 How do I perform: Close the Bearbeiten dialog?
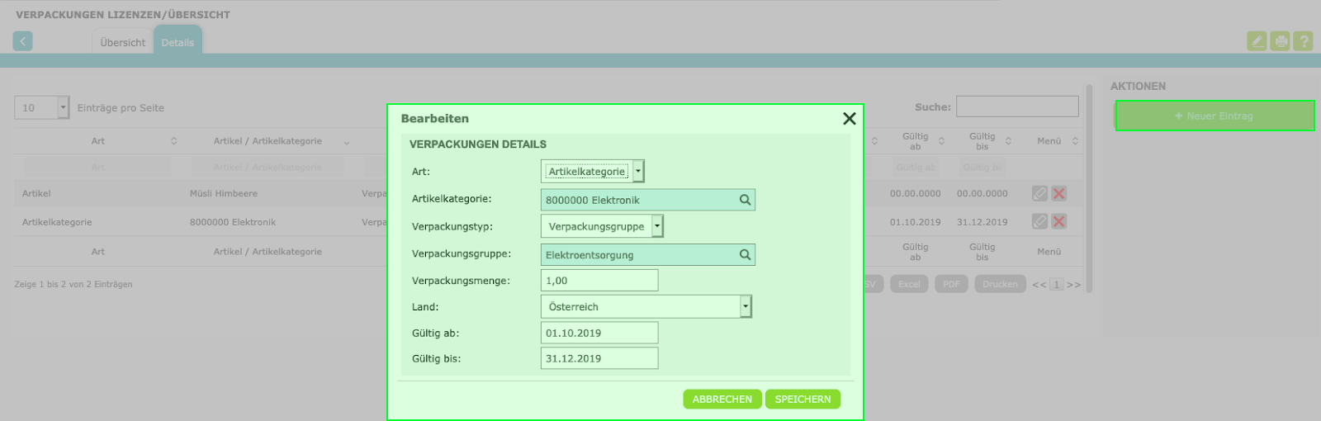pyautogui.click(x=849, y=119)
